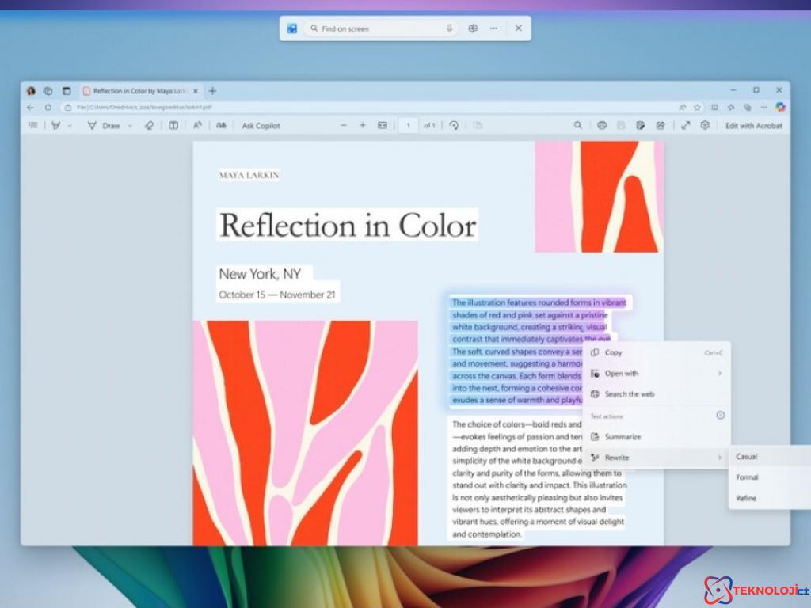The width and height of the screenshot is (811, 608).
Task: Click the fit-to-page icon
Action: coord(383,125)
